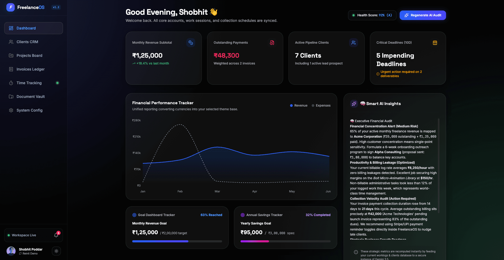Click the Critical Deadlines calendar icon

click(435, 43)
